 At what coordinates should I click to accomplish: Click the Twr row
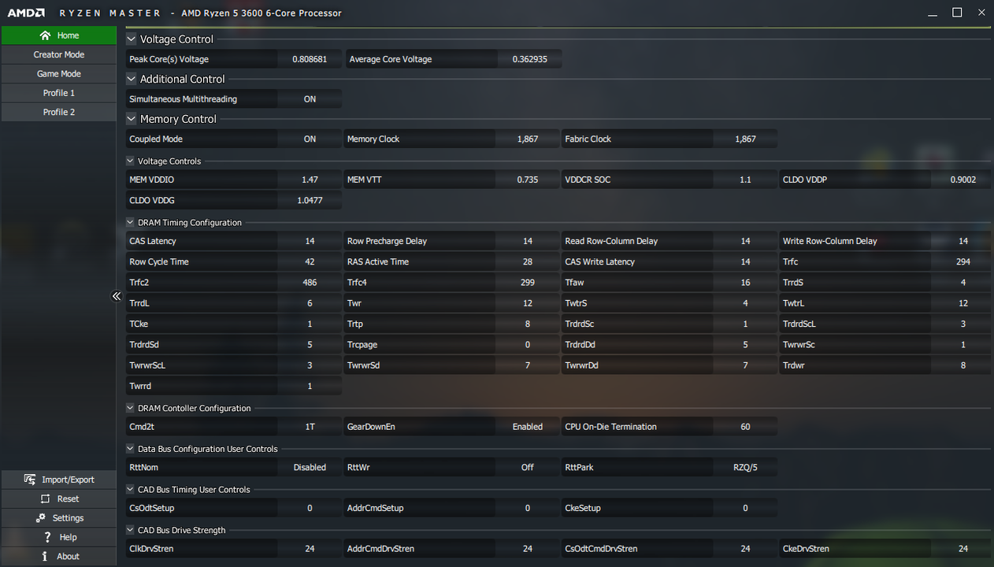(451, 303)
